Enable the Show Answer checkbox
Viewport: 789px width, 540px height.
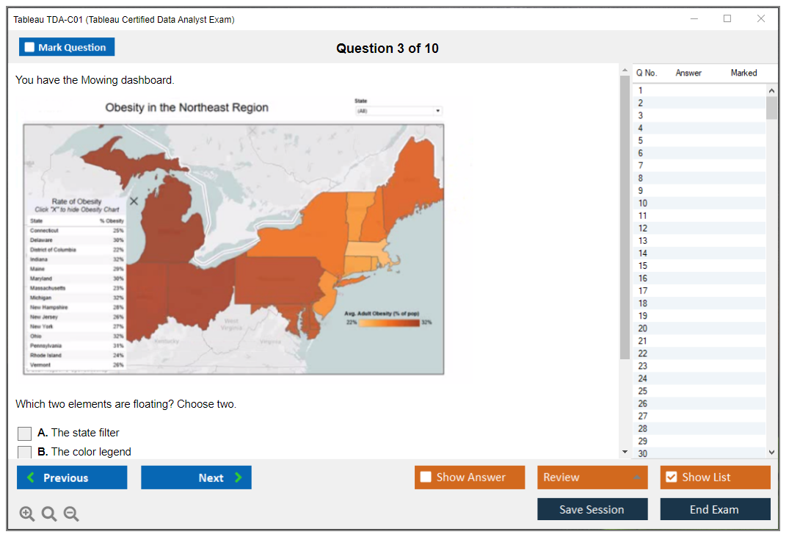point(426,478)
